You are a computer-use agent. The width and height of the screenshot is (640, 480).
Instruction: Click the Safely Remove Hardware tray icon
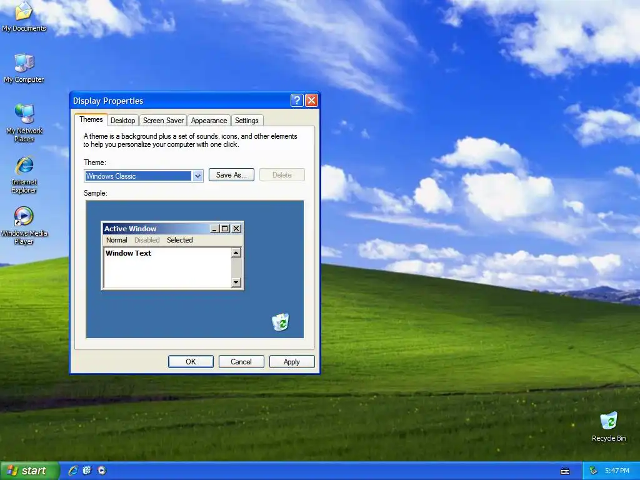click(x=593, y=471)
